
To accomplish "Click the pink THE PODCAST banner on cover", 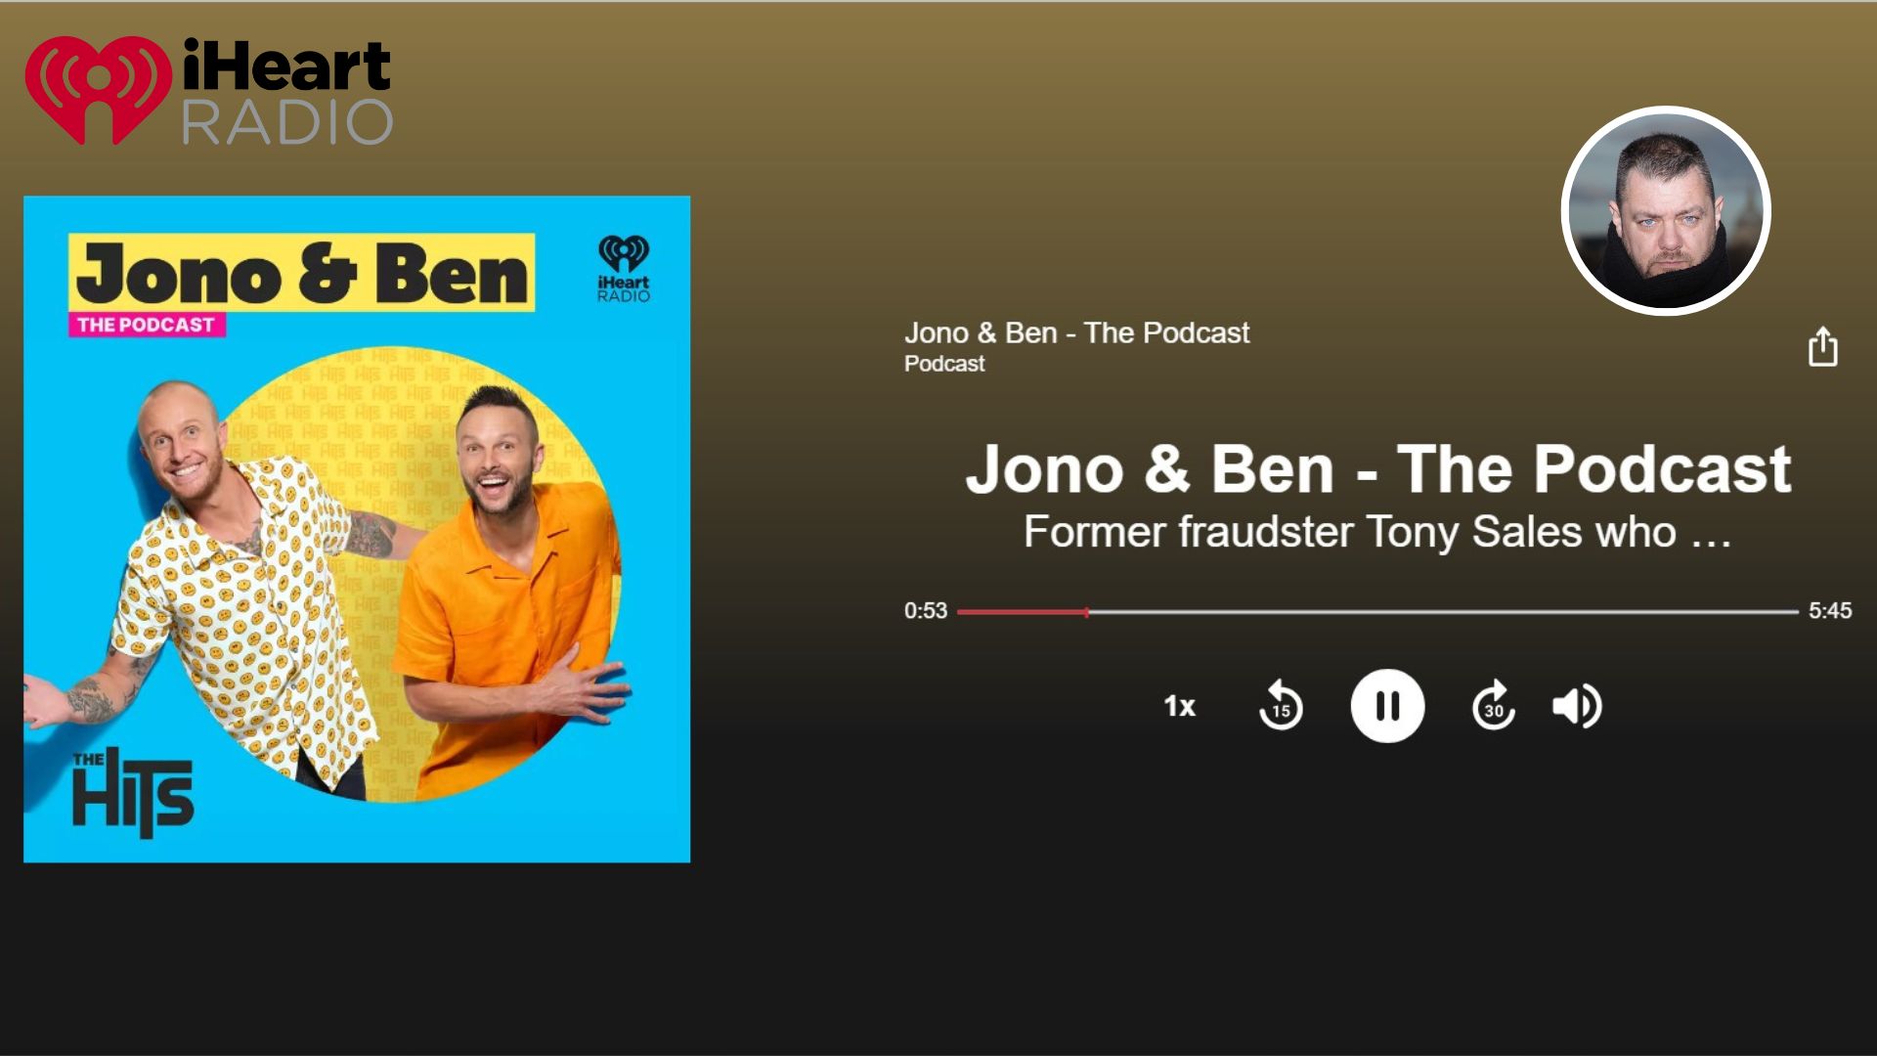I will (147, 325).
